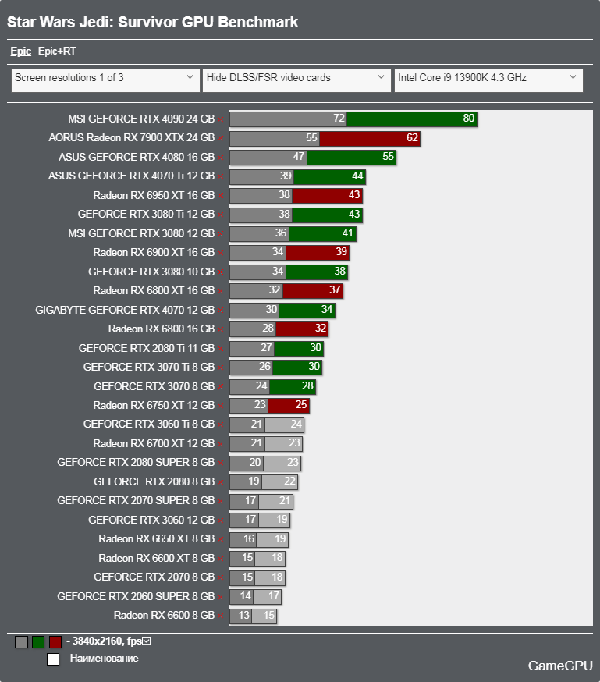Viewport: 600px width, 682px height.
Task: Open the Hide DLSS/FSR video cards dropdown
Action: 296,80
